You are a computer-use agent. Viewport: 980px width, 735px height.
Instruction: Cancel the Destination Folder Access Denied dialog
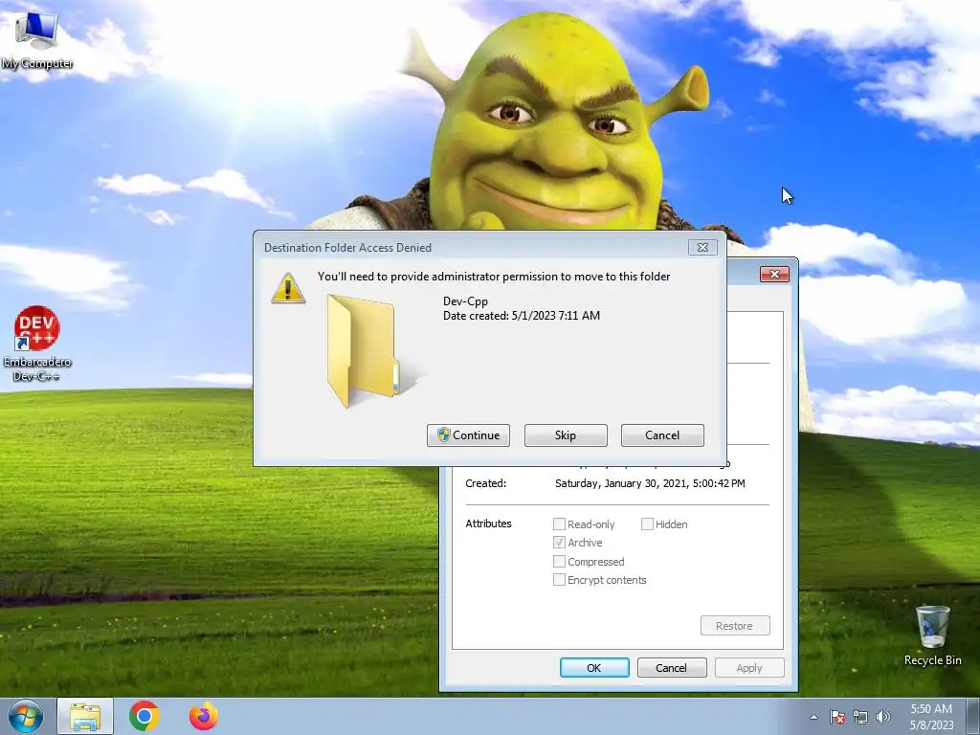pyautogui.click(x=662, y=435)
